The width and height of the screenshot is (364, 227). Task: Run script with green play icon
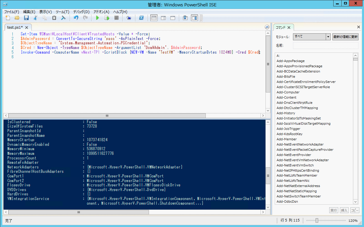click(98, 18)
